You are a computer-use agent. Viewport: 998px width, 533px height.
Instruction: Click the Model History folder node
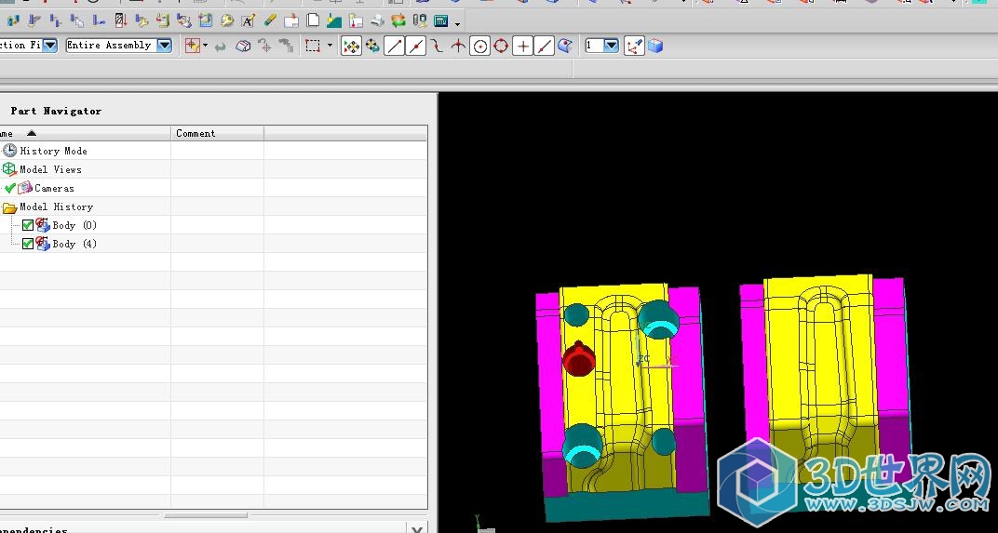[56, 207]
